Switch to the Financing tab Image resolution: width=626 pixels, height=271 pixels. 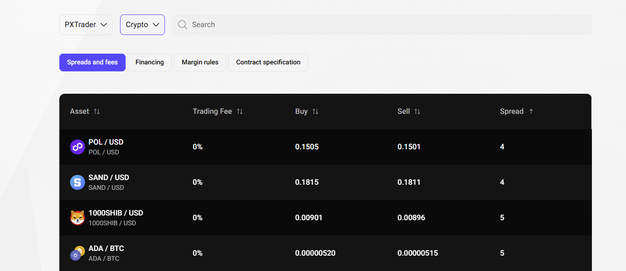(x=149, y=63)
